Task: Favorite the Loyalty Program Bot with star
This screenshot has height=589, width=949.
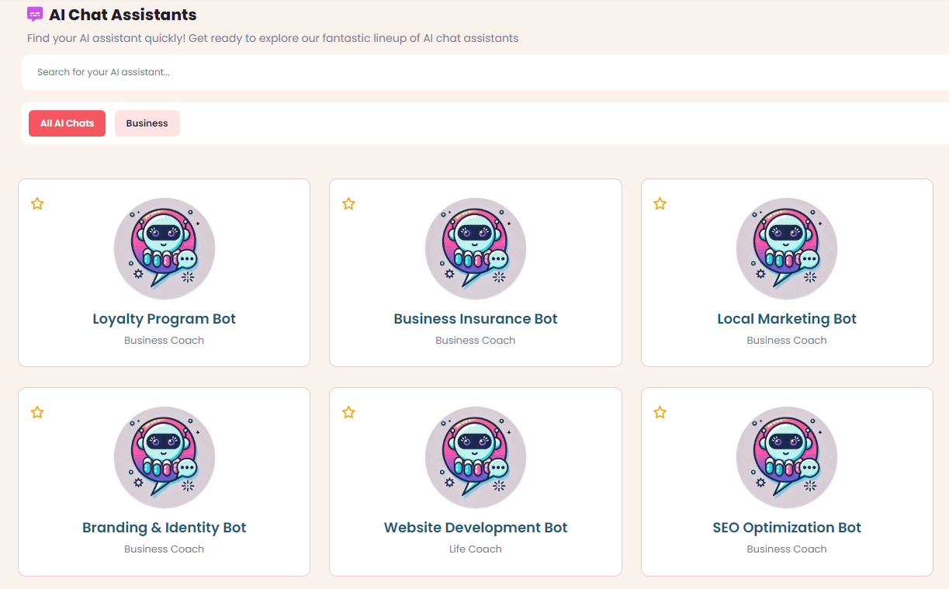Action: (x=37, y=204)
